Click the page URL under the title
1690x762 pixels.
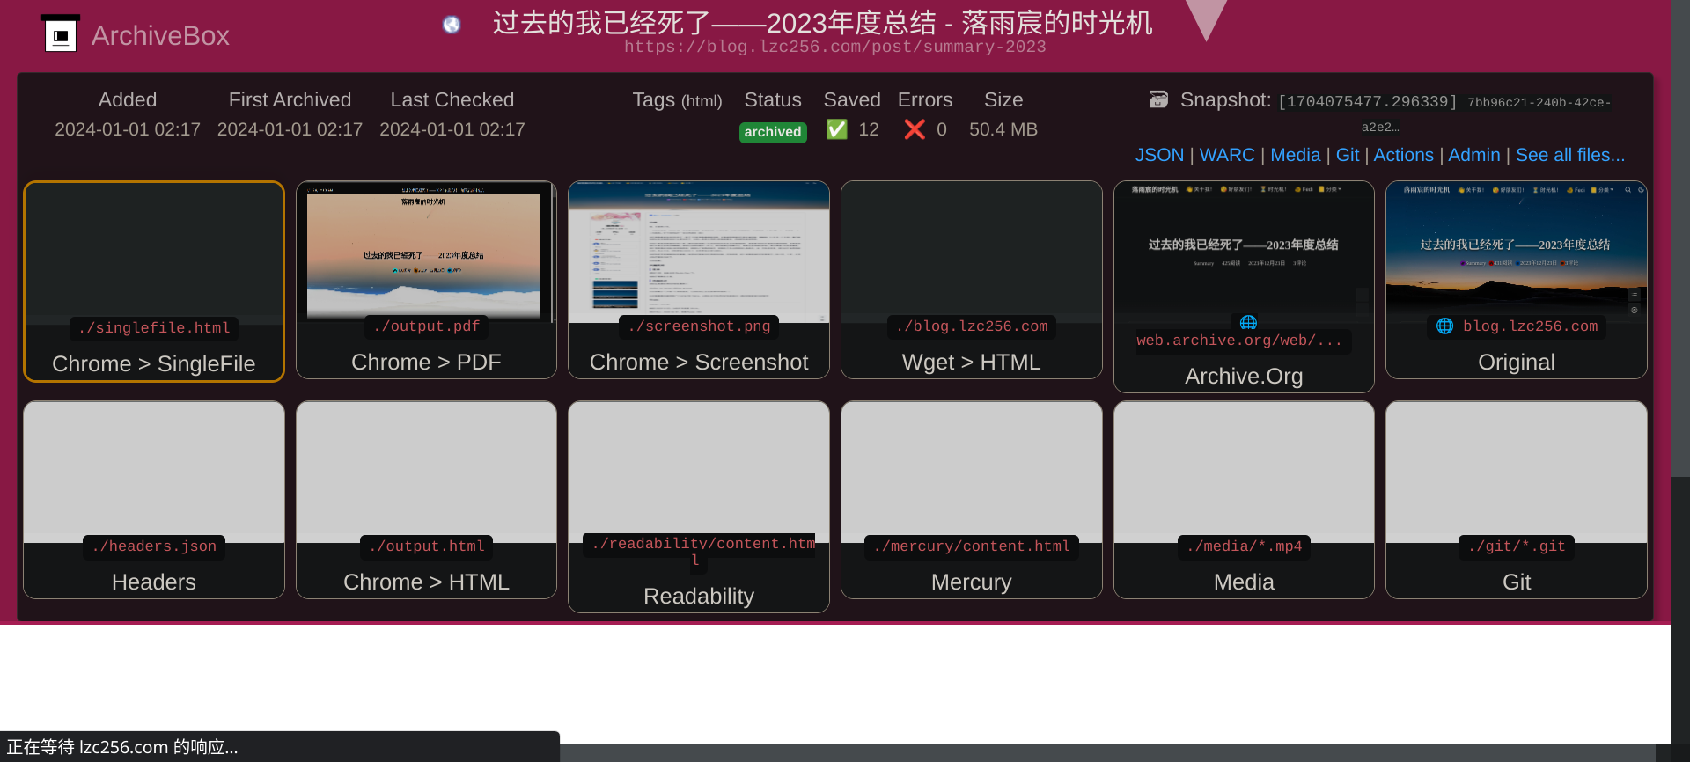834,47
